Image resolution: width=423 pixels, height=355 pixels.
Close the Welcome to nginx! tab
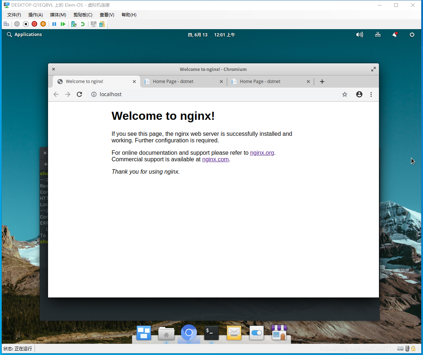pos(134,82)
